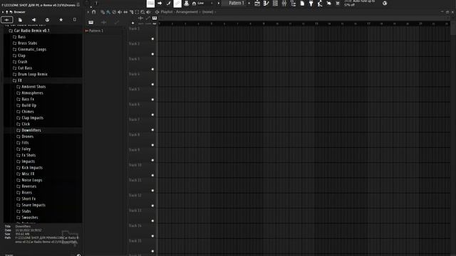
Task: Toggle the playlist snap magnet
Action: (x=93, y=12)
